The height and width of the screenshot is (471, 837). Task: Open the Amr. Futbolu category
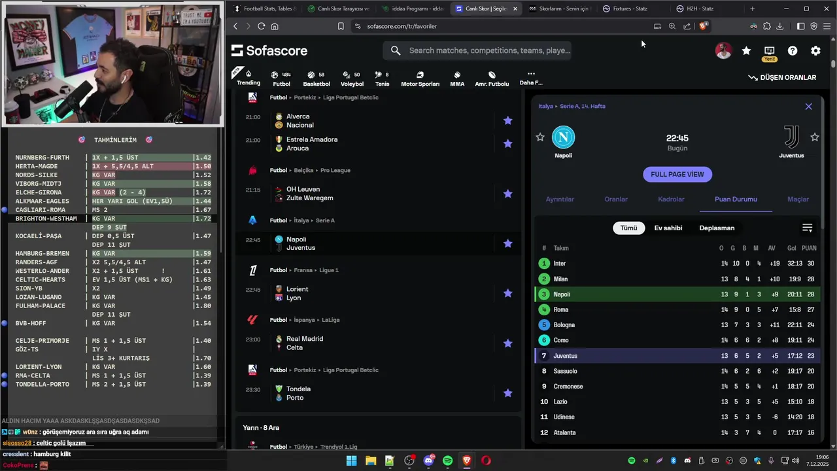coord(492,78)
